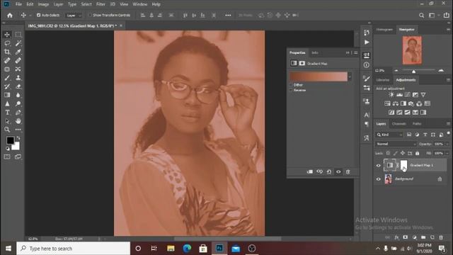Click the Vibrance adjustment icon
Viewport: 453px width, 255px height.
(423, 94)
